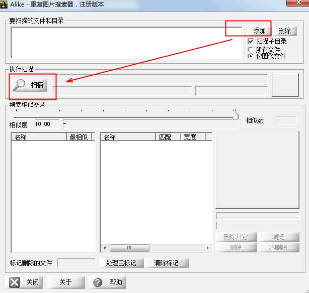Click the blank square button right of scan progress
Image resolution: width=309 pixels, height=293 pixels.
click(x=285, y=85)
